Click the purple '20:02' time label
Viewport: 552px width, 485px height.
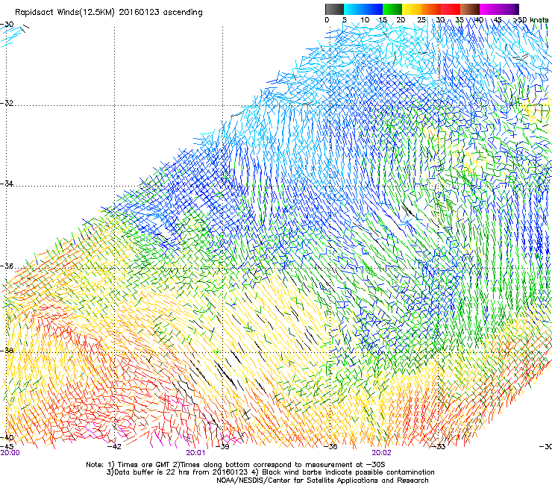[x=381, y=453]
